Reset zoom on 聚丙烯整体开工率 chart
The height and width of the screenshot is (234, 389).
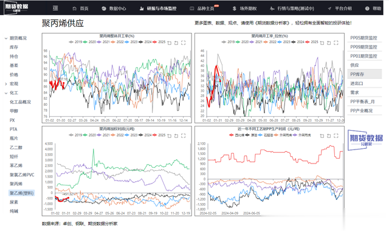pos(176,43)
